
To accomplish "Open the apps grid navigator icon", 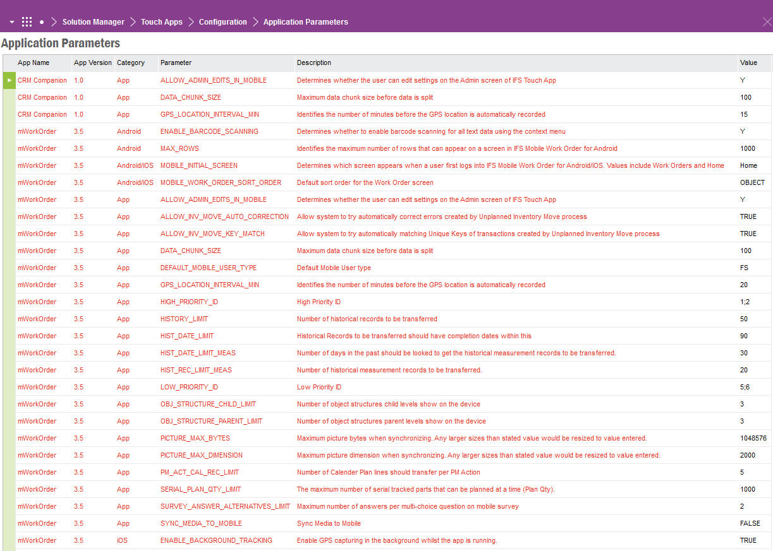I will pyautogui.click(x=27, y=22).
